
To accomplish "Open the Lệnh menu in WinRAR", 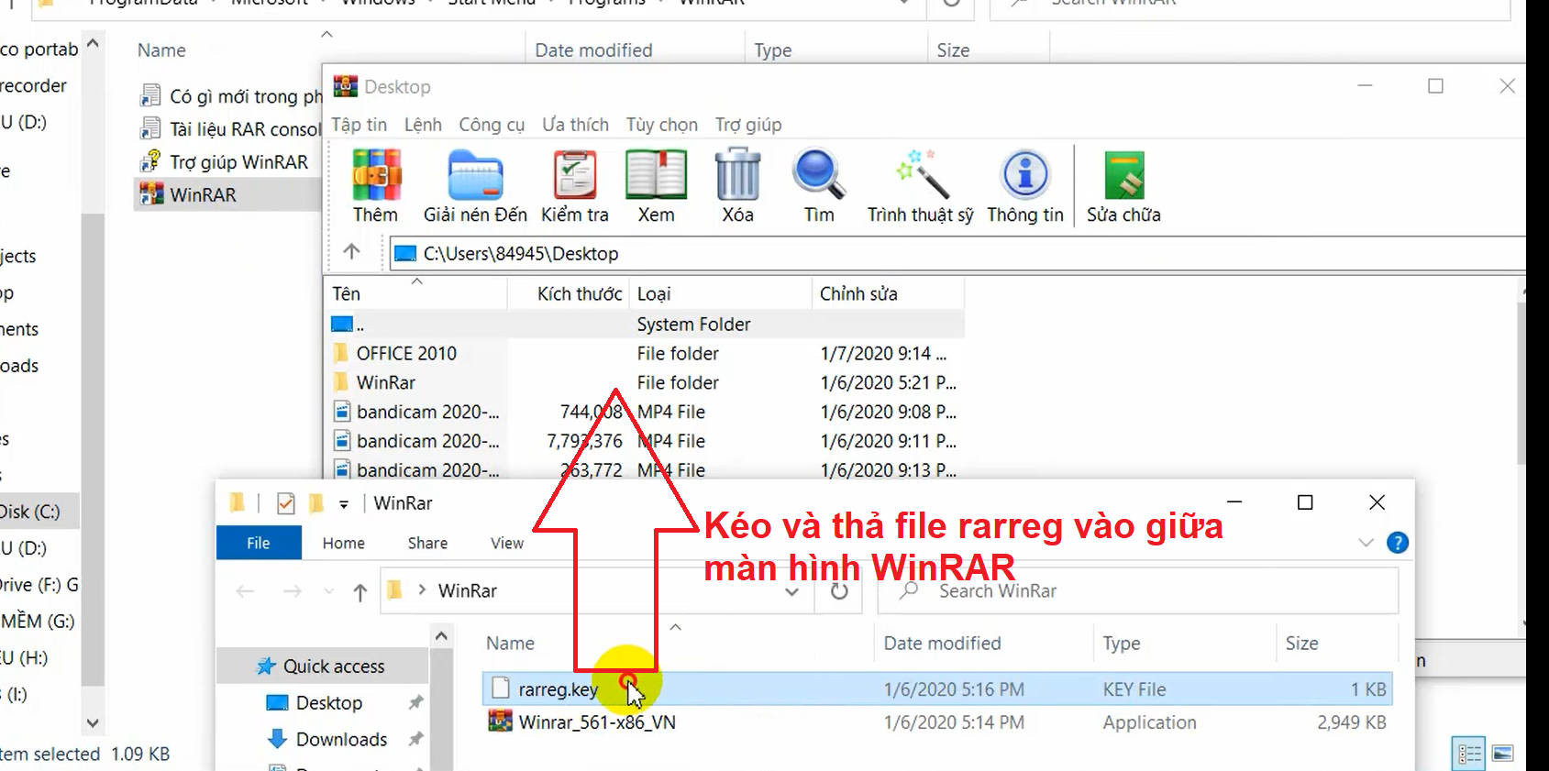I will tap(423, 125).
